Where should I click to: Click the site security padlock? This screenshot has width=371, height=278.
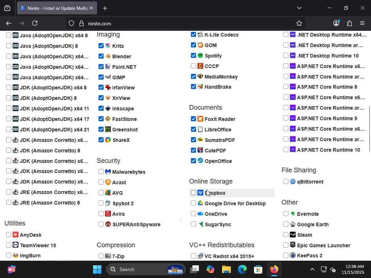[x=82, y=24]
